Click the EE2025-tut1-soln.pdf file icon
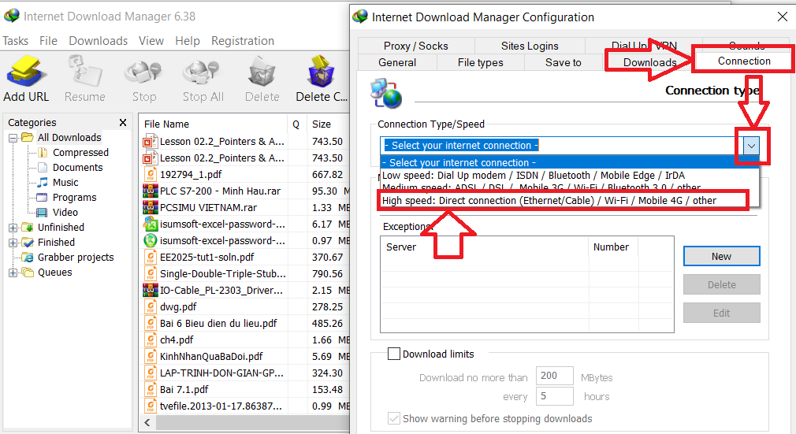 151,258
